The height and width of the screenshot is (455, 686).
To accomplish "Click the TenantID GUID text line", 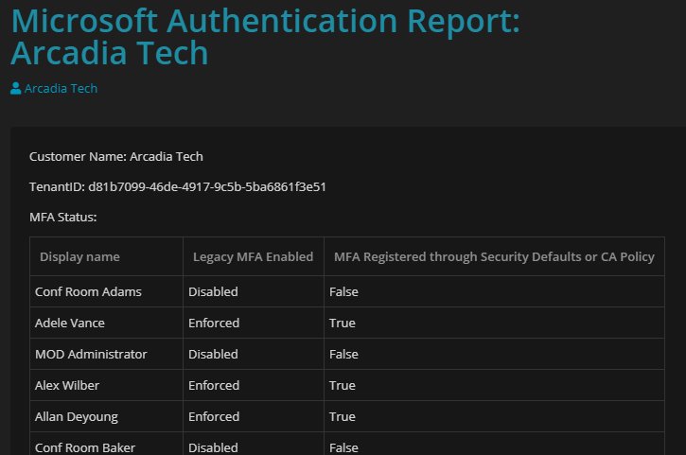I will [178, 186].
